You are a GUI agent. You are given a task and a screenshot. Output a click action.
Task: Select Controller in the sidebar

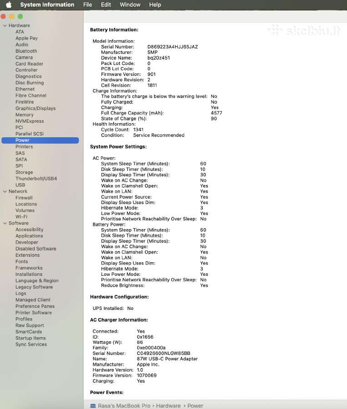coord(26,70)
